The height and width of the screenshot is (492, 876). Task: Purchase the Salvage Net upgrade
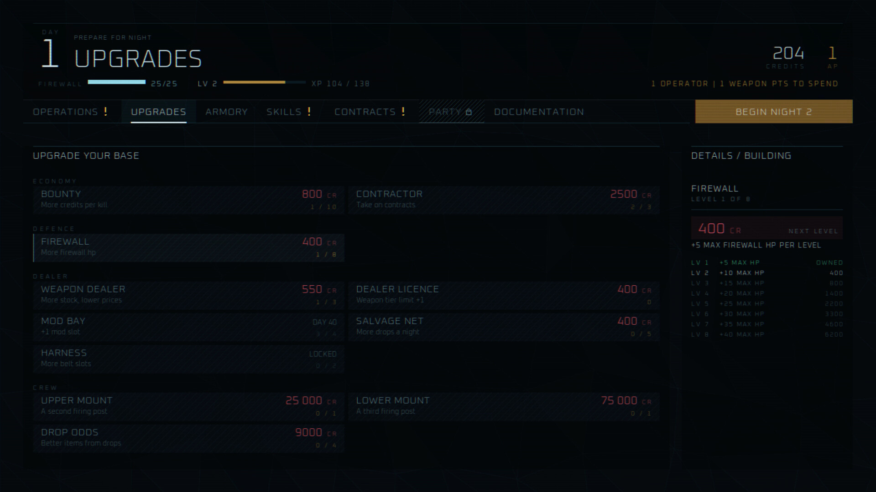click(x=504, y=327)
